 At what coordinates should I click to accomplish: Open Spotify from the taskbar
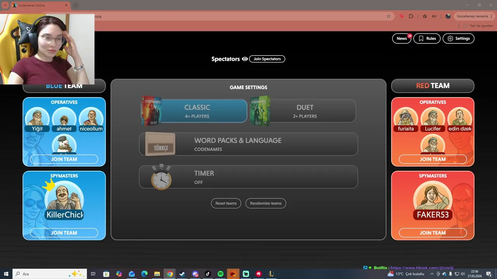(x=220, y=274)
